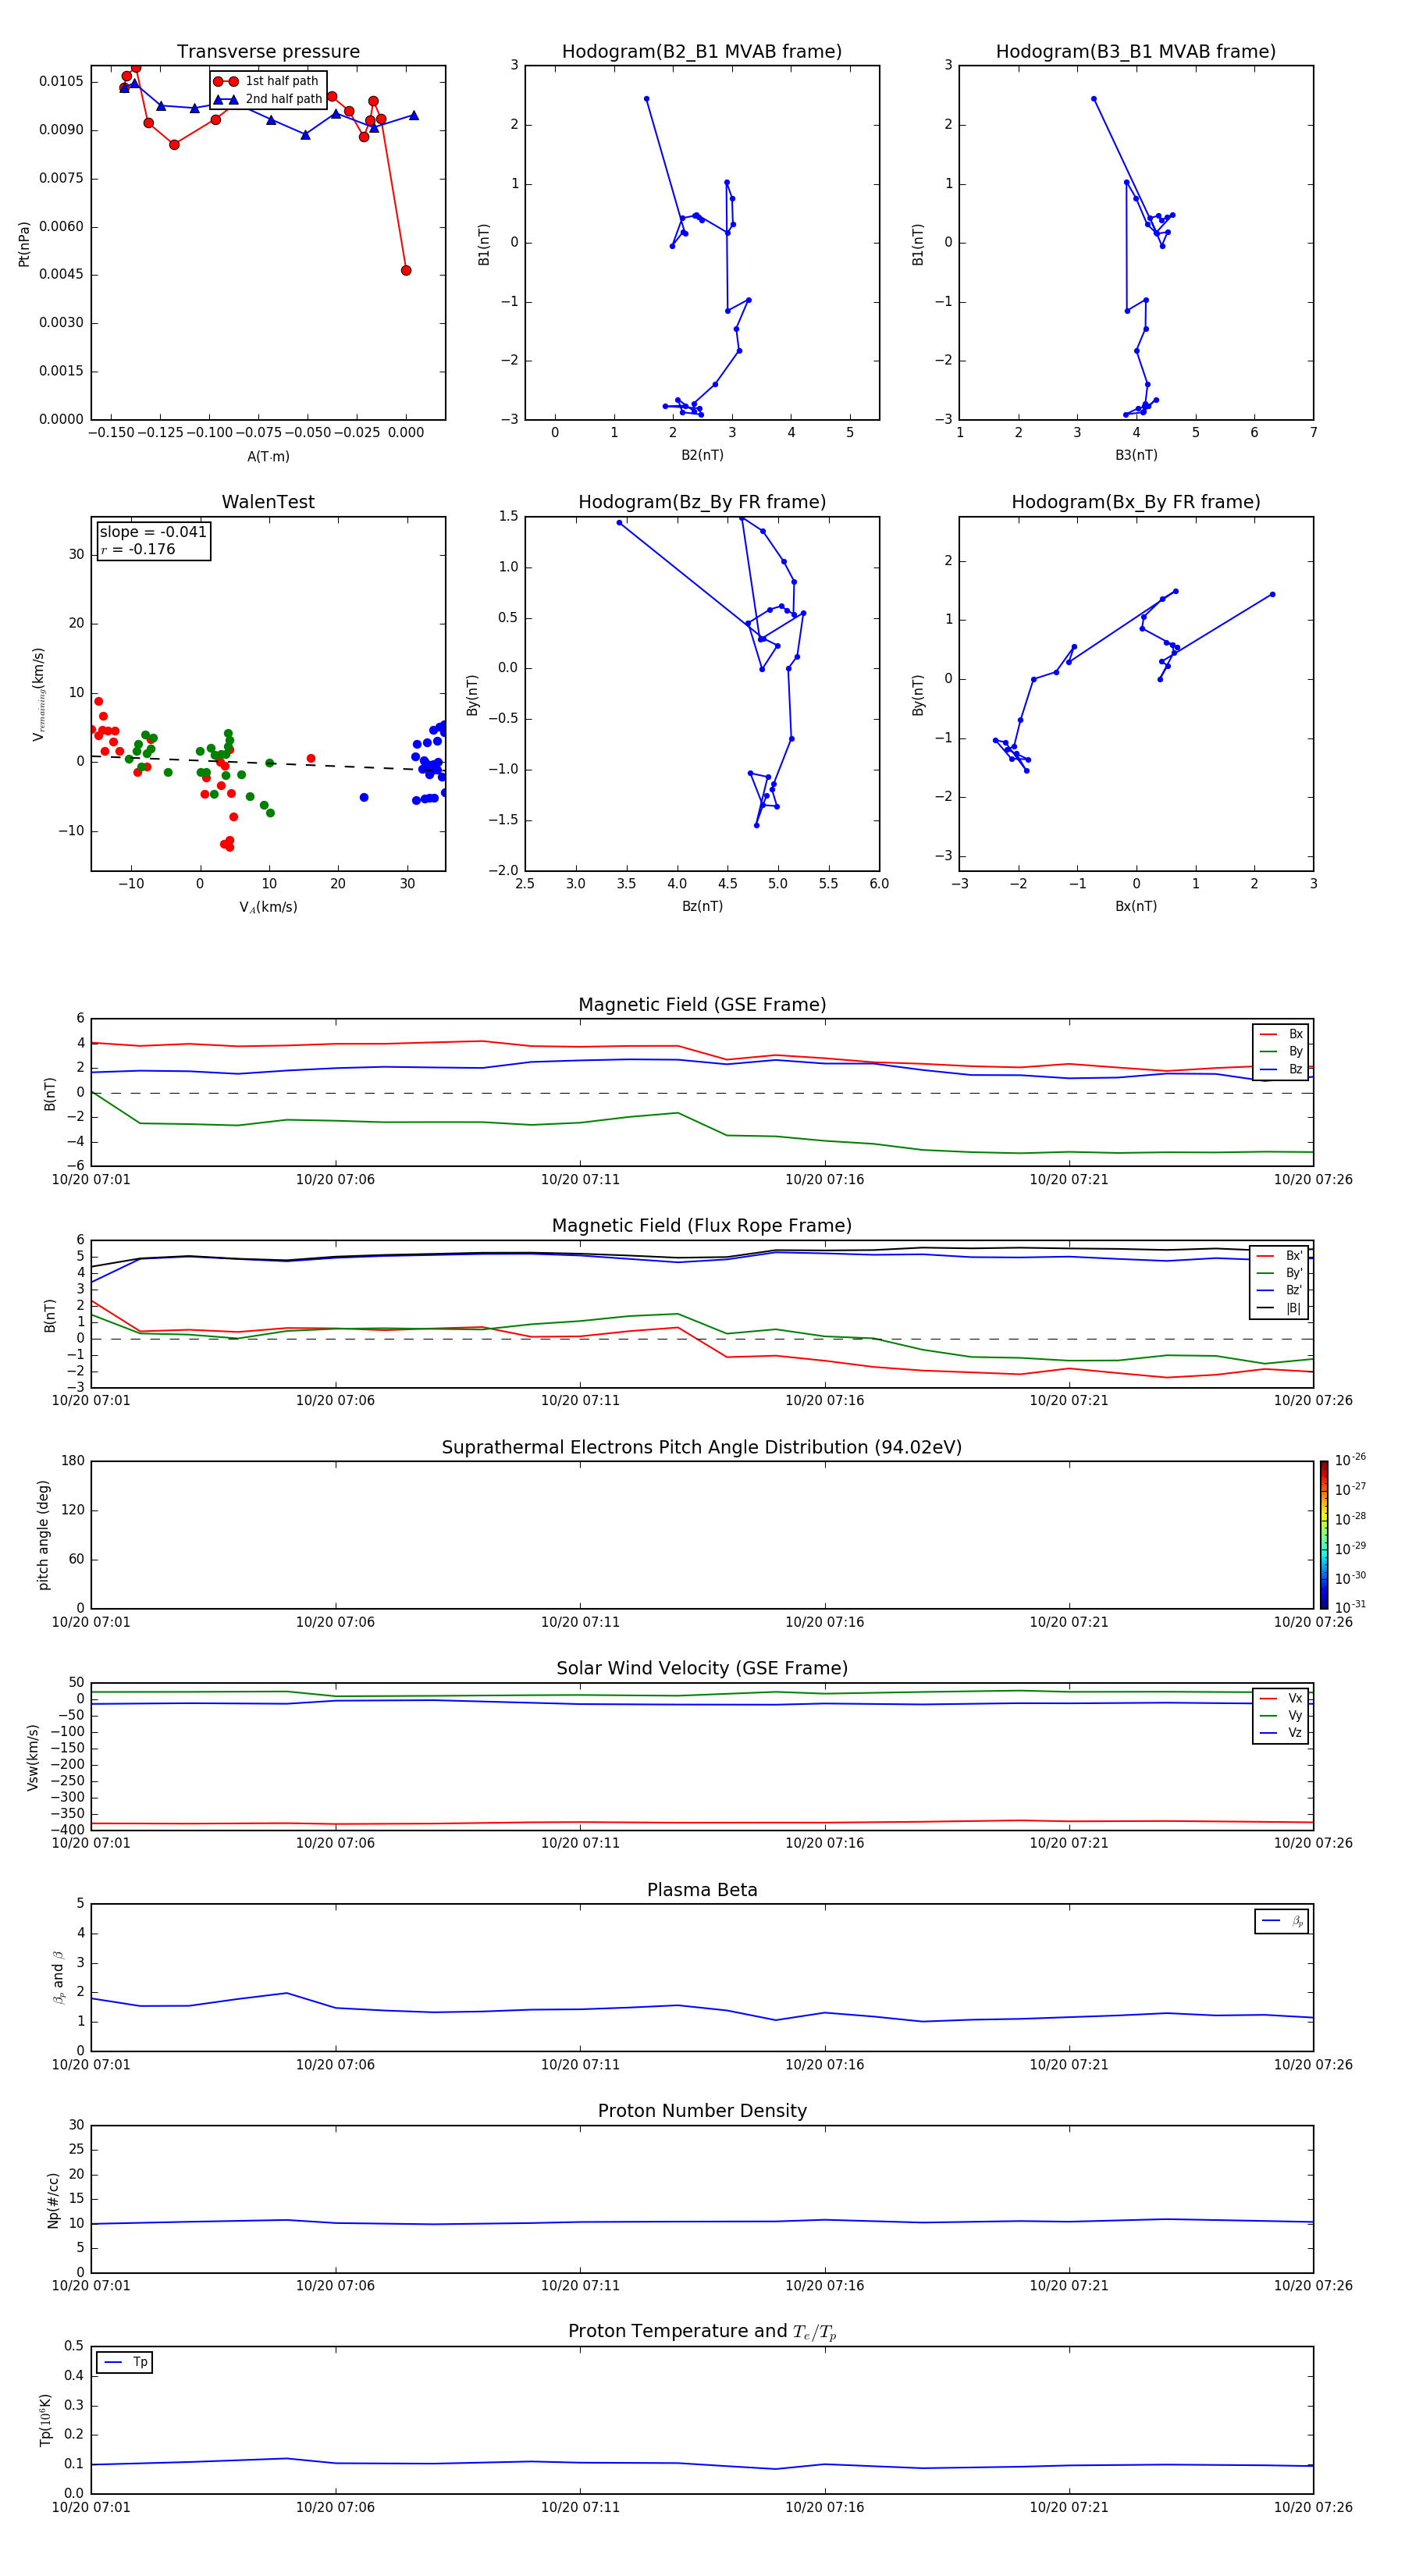Select the By' entry in the flux rope legend

tap(1280, 1273)
